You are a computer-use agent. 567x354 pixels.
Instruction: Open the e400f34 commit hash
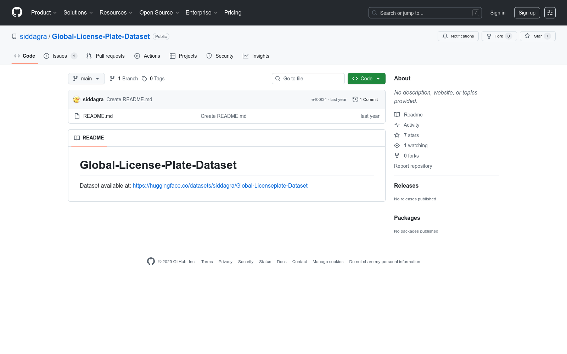[319, 99]
